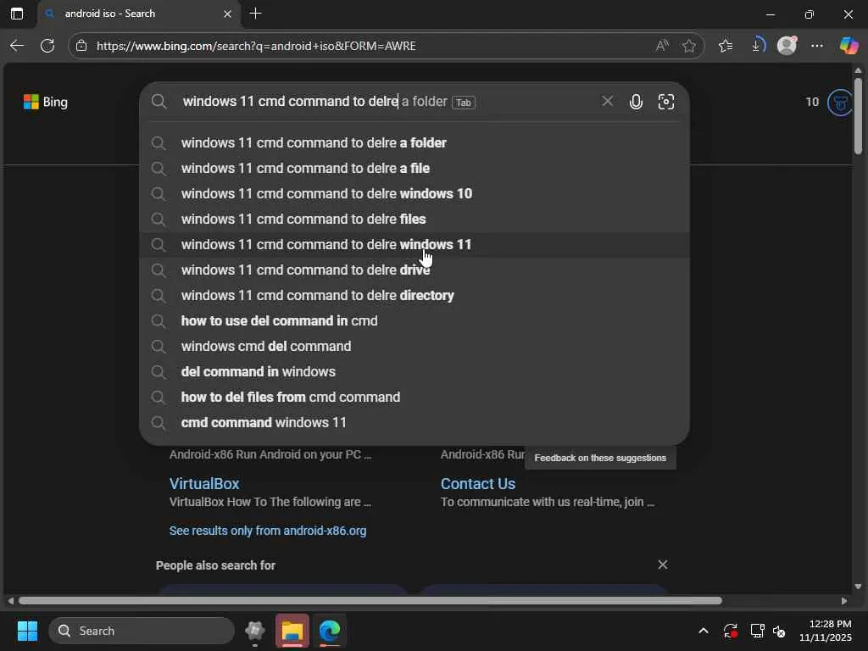
Task: Click the muted volume tray icon
Action: tap(779, 631)
